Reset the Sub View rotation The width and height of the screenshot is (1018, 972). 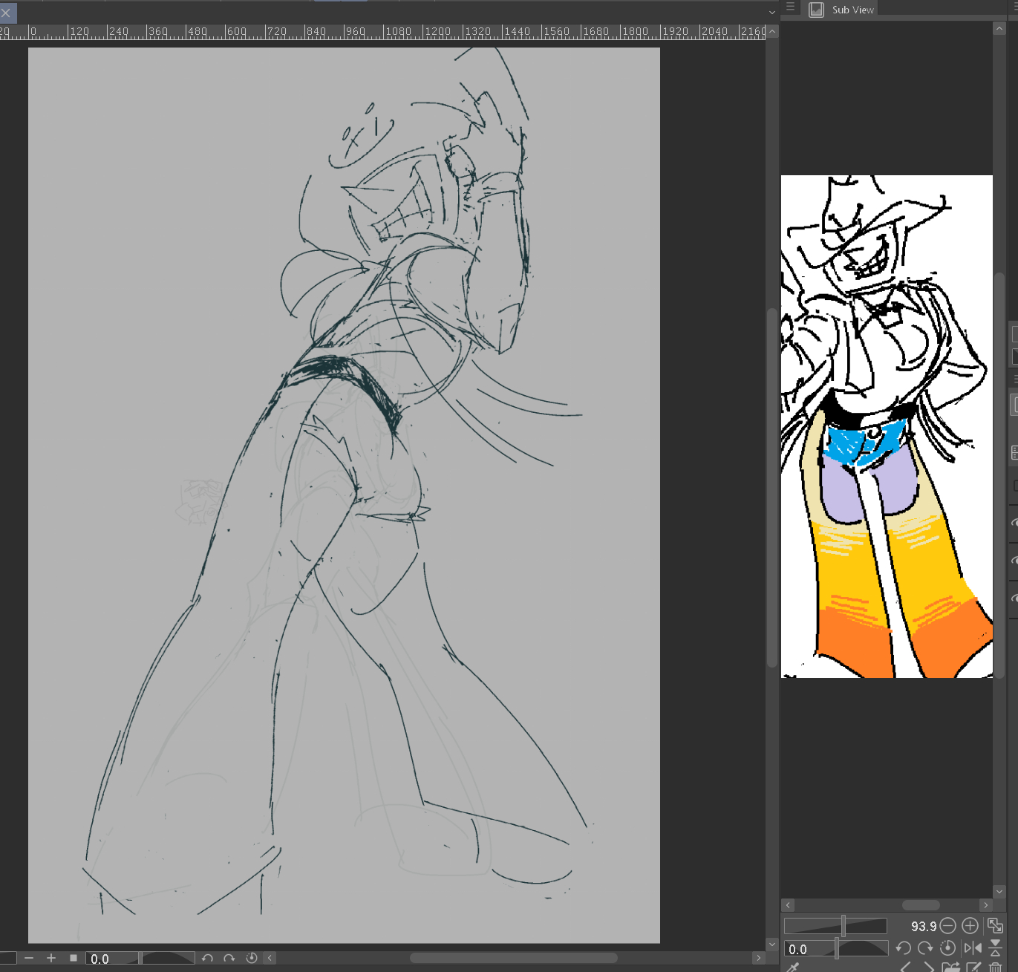pyautogui.click(x=947, y=948)
